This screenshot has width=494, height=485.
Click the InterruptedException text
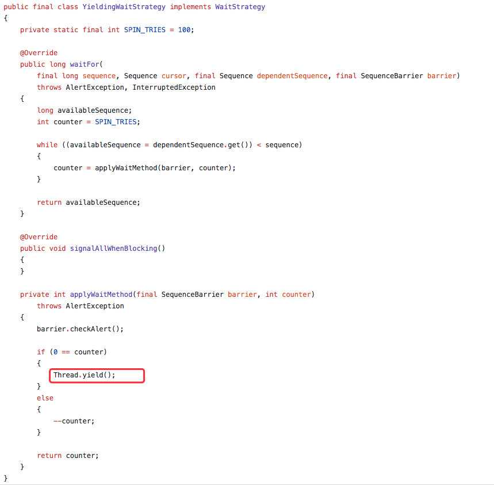(x=174, y=87)
